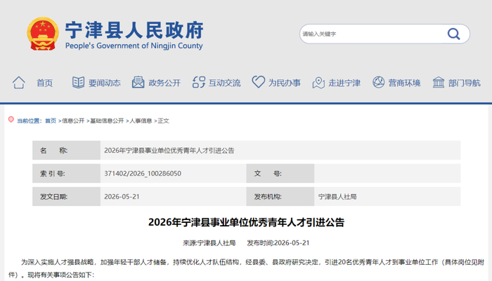Screen dimensions: 492x281
Task: Click the magnifier search icon
Action: point(453,34)
